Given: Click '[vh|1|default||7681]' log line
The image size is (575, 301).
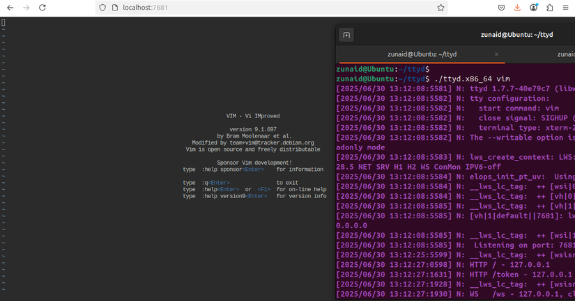Looking at the screenshot, I should tap(455, 215).
